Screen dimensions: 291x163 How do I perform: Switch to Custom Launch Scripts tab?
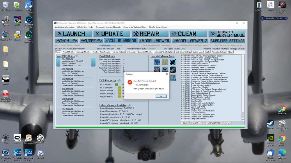pos(201,52)
